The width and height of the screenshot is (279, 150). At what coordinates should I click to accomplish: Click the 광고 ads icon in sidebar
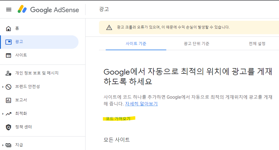click(x=8, y=42)
